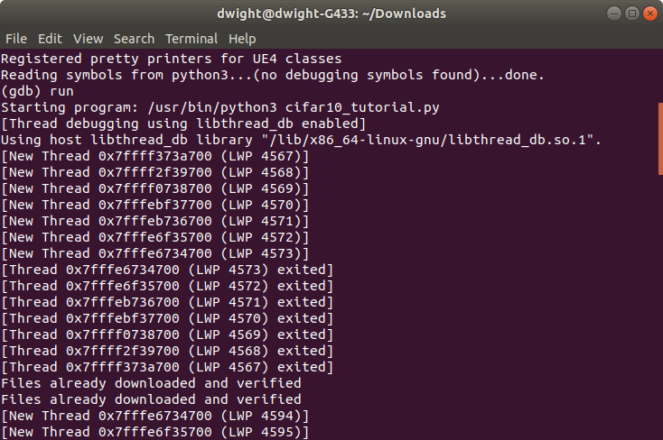Open the File menu
The height and width of the screenshot is (440, 663).
tap(16, 39)
